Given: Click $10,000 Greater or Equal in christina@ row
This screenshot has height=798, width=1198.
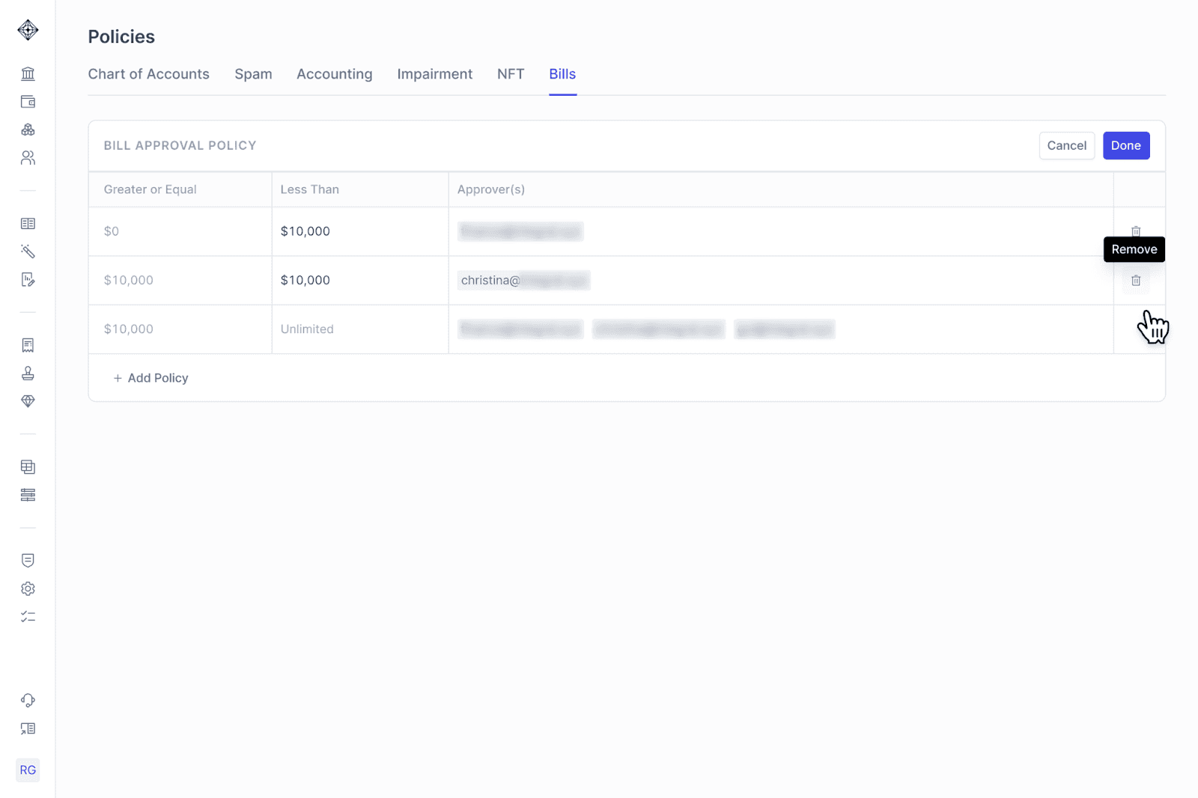Looking at the screenshot, I should click(180, 280).
